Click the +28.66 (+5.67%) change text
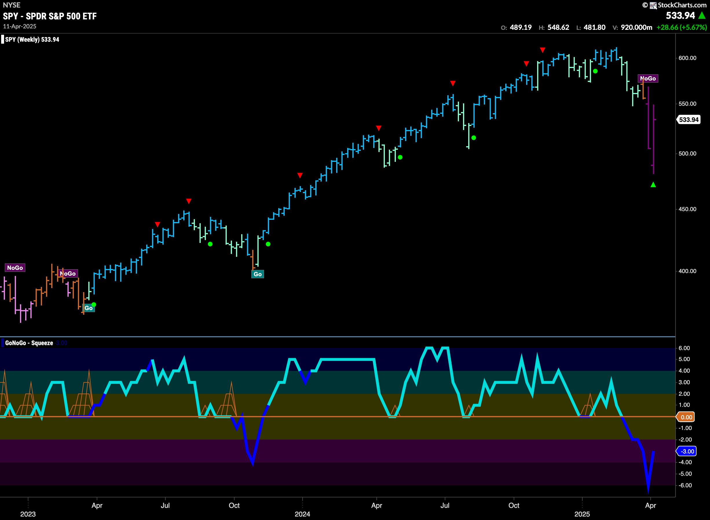This screenshot has width=710, height=520. (x=682, y=28)
